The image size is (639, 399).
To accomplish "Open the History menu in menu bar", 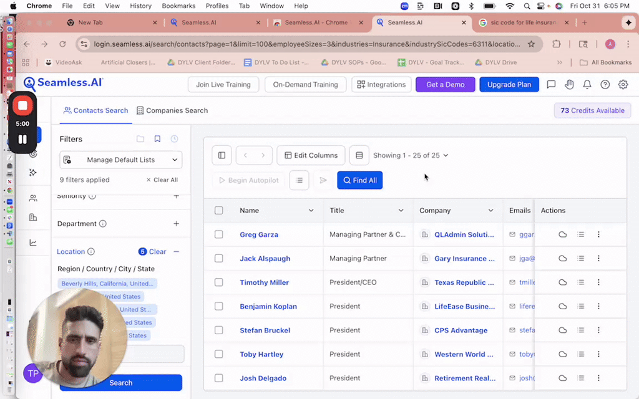I will pyautogui.click(x=140, y=6).
